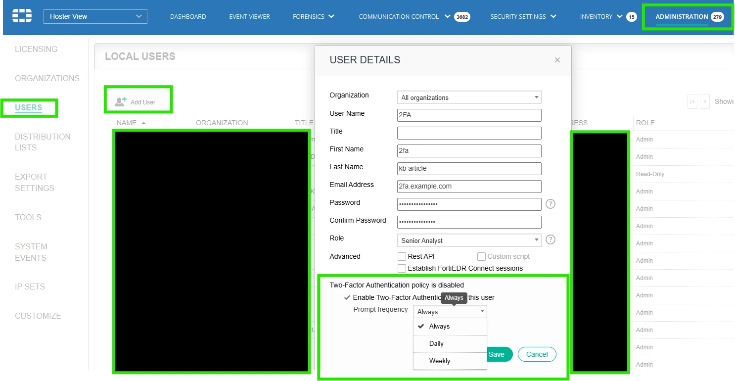Click the empty Title field
Image resolution: width=735 pixels, height=381 pixels.
[x=469, y=133]
